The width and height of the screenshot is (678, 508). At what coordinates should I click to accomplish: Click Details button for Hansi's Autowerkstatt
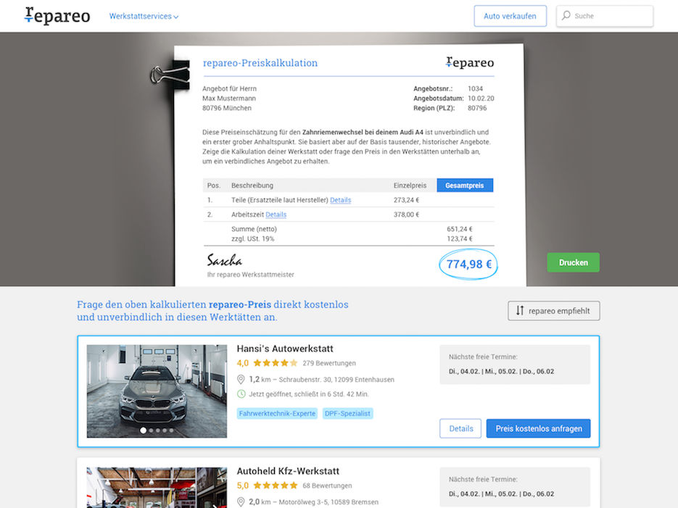pos(460,428)
